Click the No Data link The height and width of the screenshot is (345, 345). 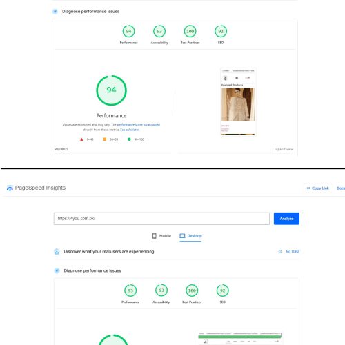pyautogui.click(x=293, y=252)
